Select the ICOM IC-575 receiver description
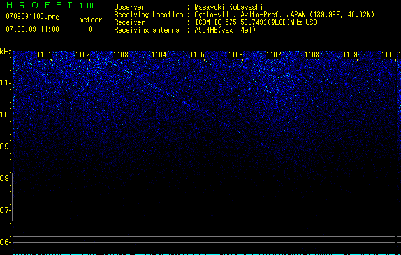This screenshot has width=401, height=255. pos(256,22)
